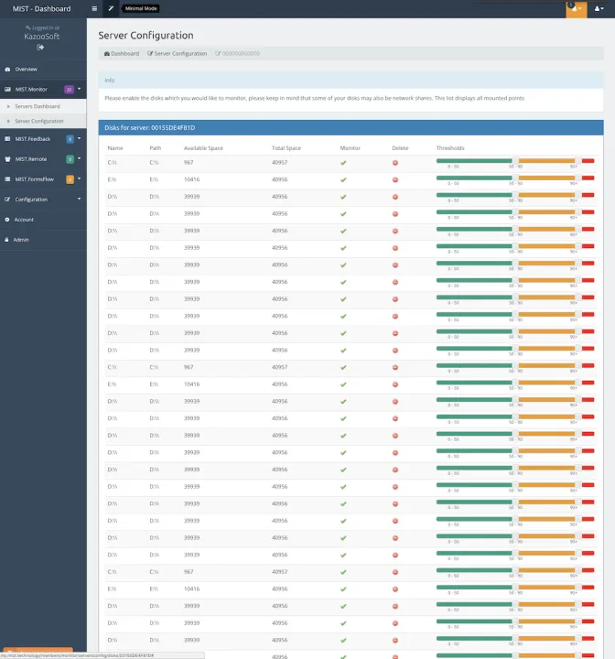615x659 pixels.
Task: Expand the MIST.Remote caret arrow
Action: coord(79,159)
